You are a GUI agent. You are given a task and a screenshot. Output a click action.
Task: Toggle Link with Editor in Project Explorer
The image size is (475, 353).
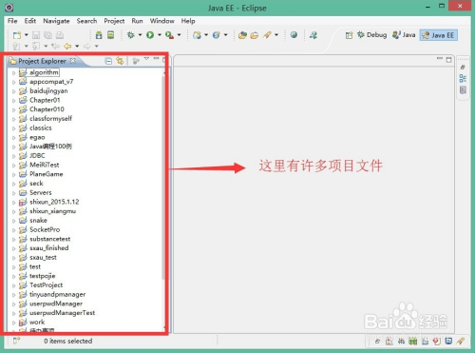120,61
